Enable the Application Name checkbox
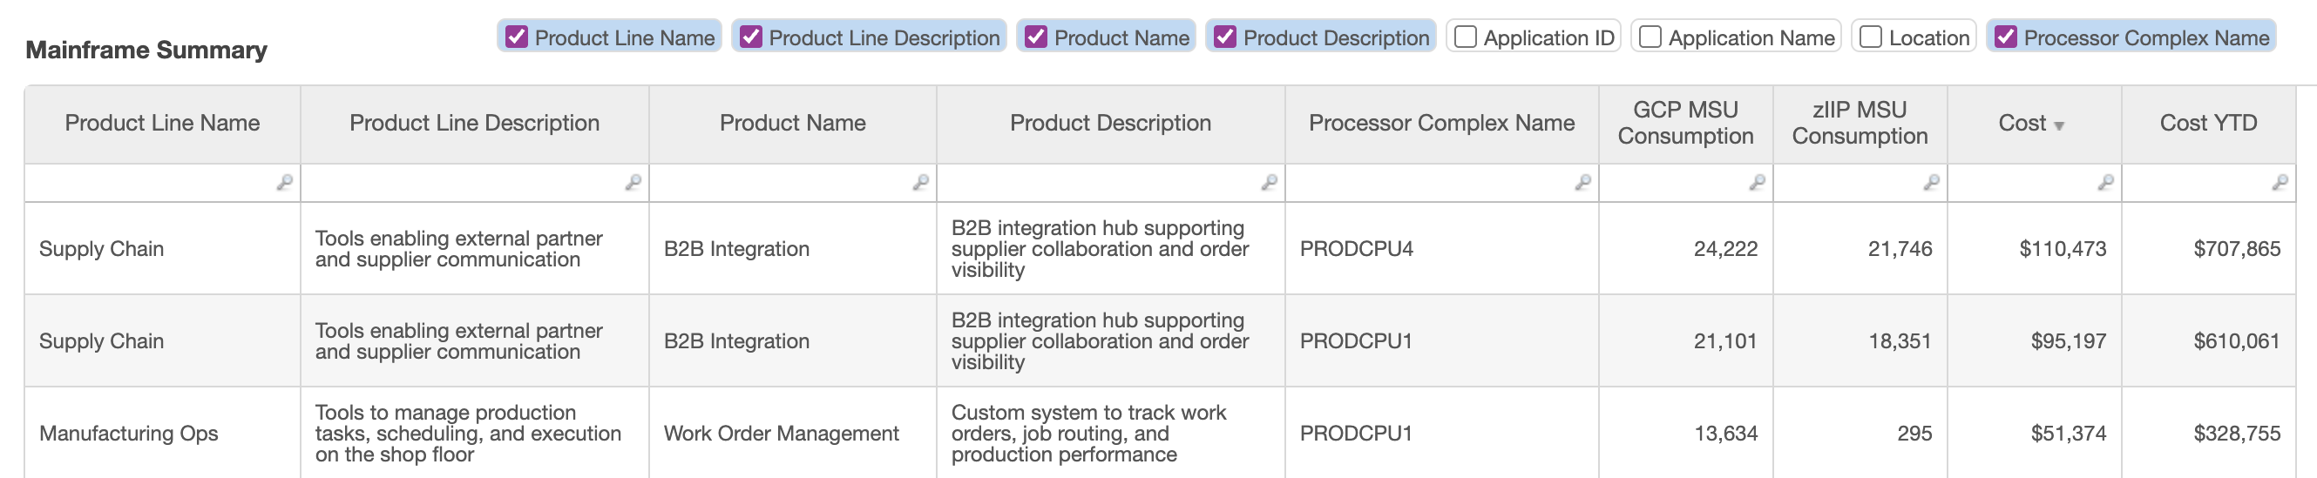2317x478 pixels. coord(1650,37)
